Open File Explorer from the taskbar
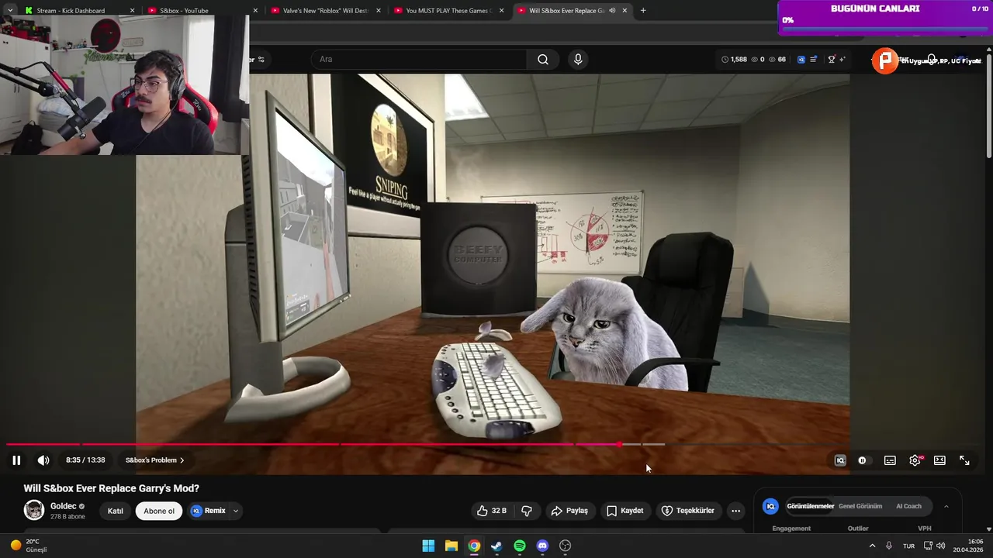Screen dimensions: 993x558 (x=452, y=546)
